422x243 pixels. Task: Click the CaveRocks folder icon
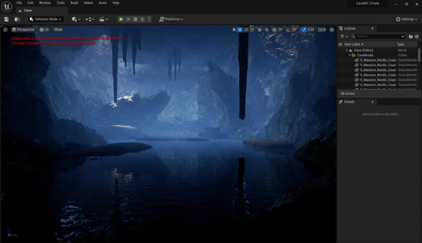354,55
